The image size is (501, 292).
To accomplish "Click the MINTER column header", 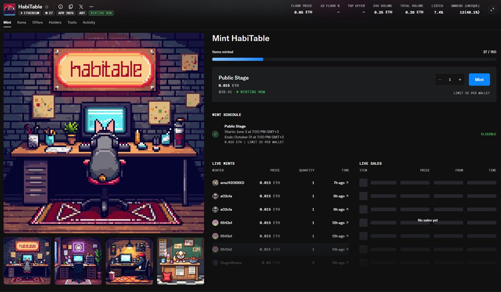I will click(218, 170).
